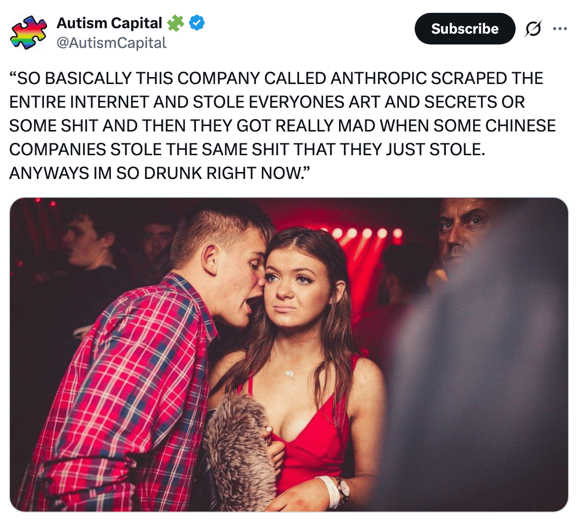Open the @AutismCapital handle link
This screenshot has width=579, height=521.
coord(111,43)
